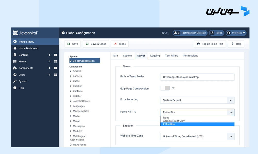
Task: Click the Tutorial button
Action: (x=216, y=33)
